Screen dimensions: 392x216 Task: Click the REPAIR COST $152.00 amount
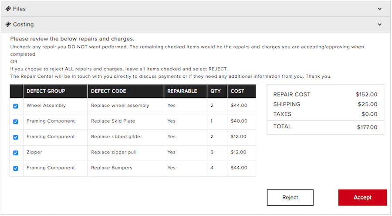click(366, 94)
